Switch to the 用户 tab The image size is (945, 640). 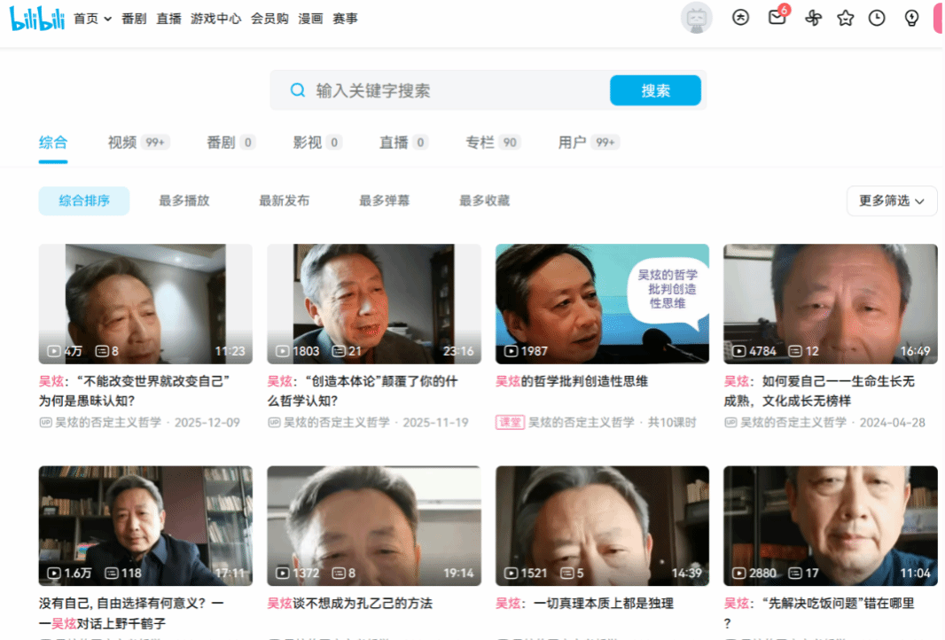click(573, 143)
